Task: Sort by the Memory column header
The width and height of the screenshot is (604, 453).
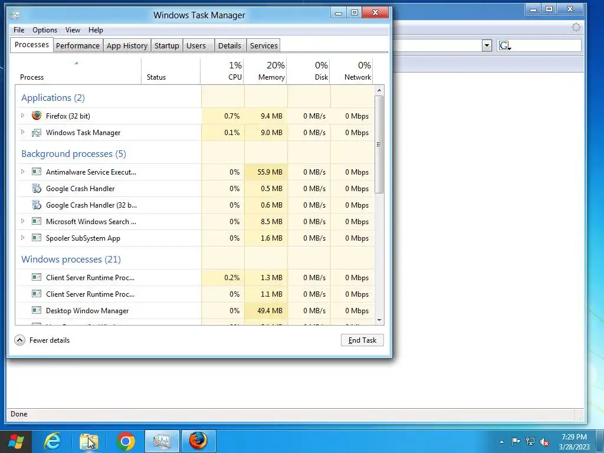Action: coord(265,71)
